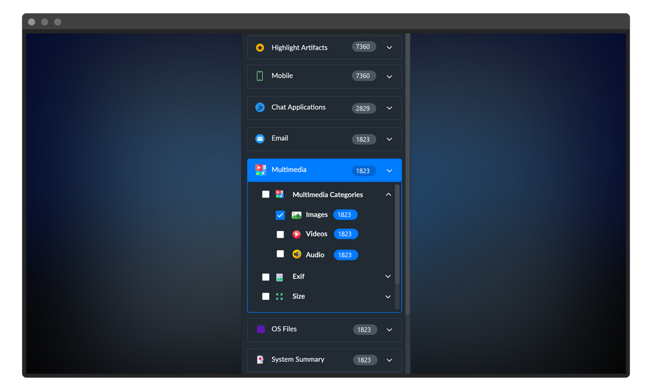Click the Chat Applications icon

point(260,107)
